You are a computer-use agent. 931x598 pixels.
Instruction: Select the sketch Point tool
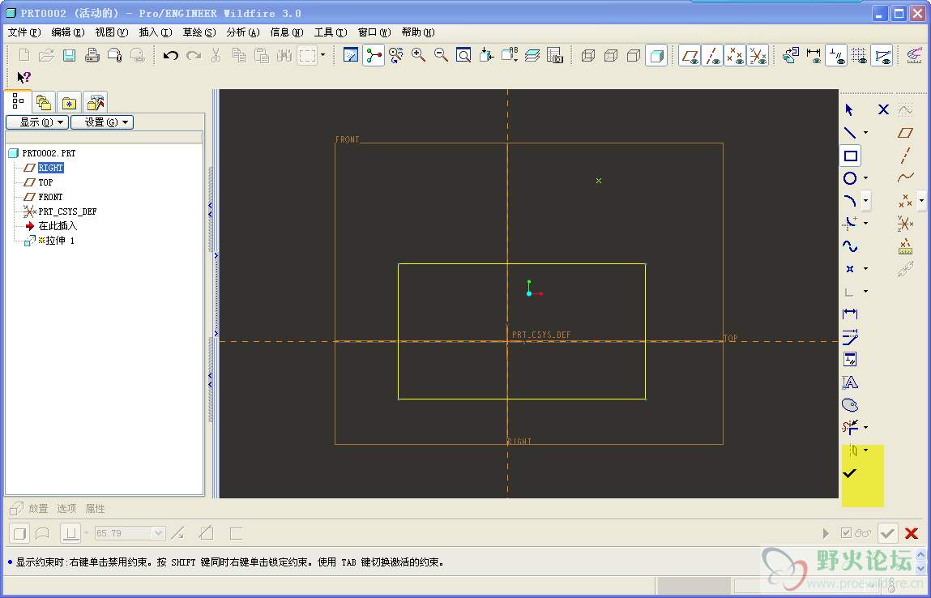click(850, 268)
